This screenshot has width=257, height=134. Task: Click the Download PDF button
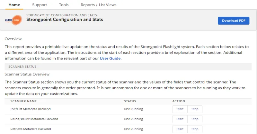[234, 21]
